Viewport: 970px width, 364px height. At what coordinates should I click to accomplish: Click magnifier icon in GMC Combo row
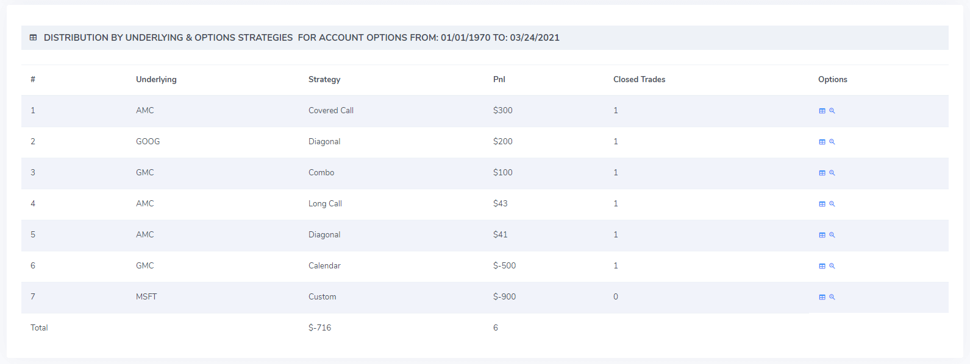[832, 173]
